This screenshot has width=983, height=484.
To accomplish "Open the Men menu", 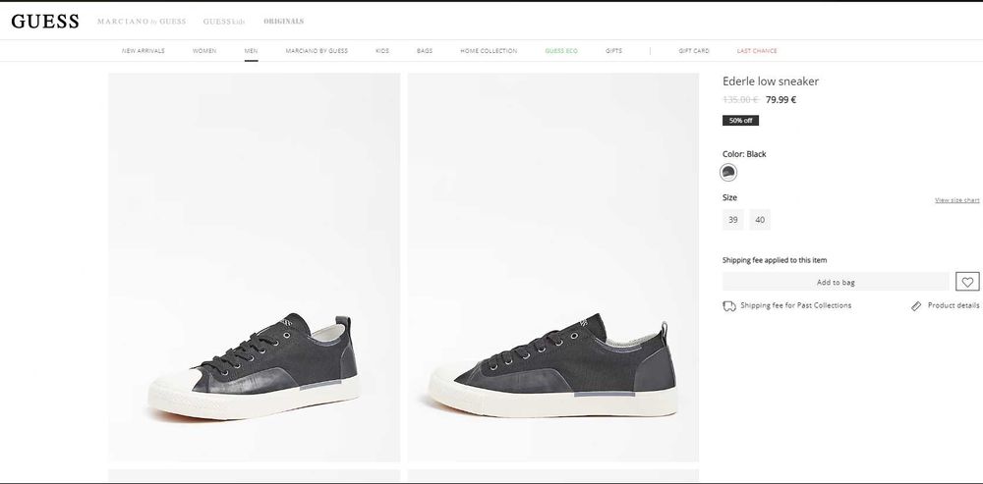I will pos(251,50).
